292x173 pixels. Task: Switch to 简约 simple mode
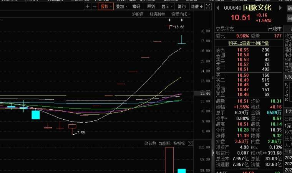point(182,7)
